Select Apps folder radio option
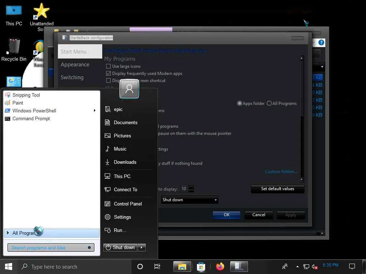The height and width of the screenshot is (274, 366). click(239, 103)
